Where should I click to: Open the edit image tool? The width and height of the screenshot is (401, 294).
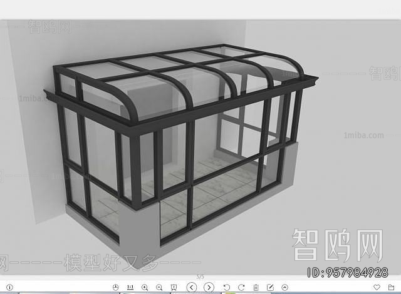click(x=270, y=287)
